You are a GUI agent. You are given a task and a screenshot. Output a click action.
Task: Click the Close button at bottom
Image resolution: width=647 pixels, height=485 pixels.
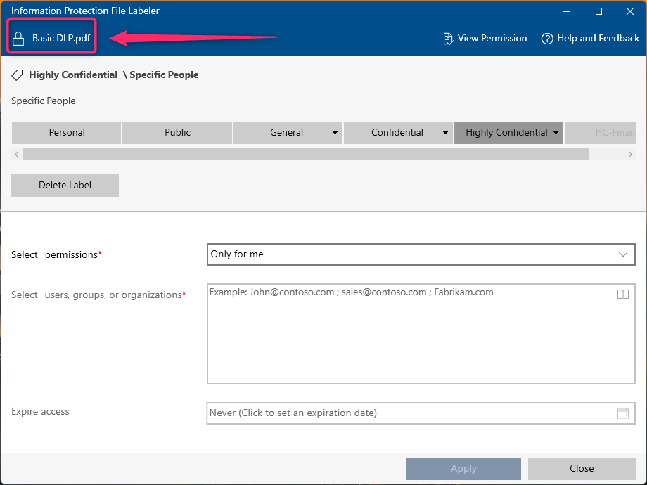[x=582, y=468]
